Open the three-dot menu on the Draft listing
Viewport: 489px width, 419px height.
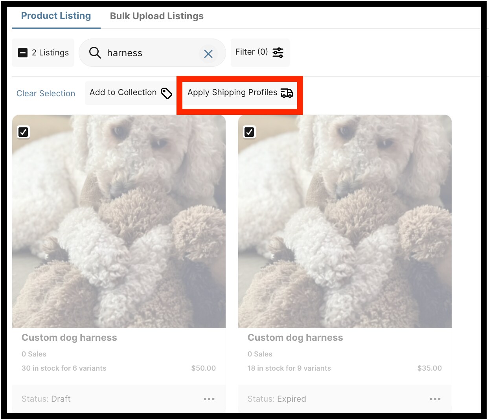209,399
